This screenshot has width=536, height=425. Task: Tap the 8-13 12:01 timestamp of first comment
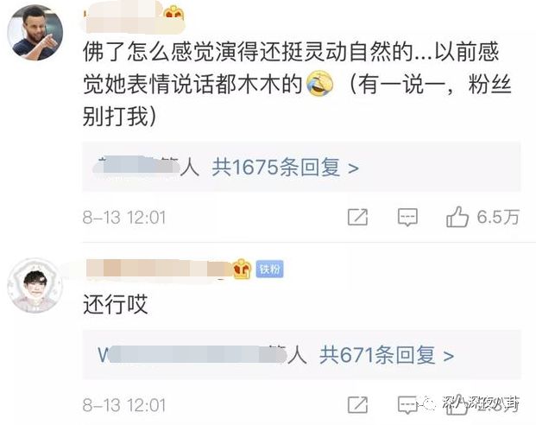point(124,218)
